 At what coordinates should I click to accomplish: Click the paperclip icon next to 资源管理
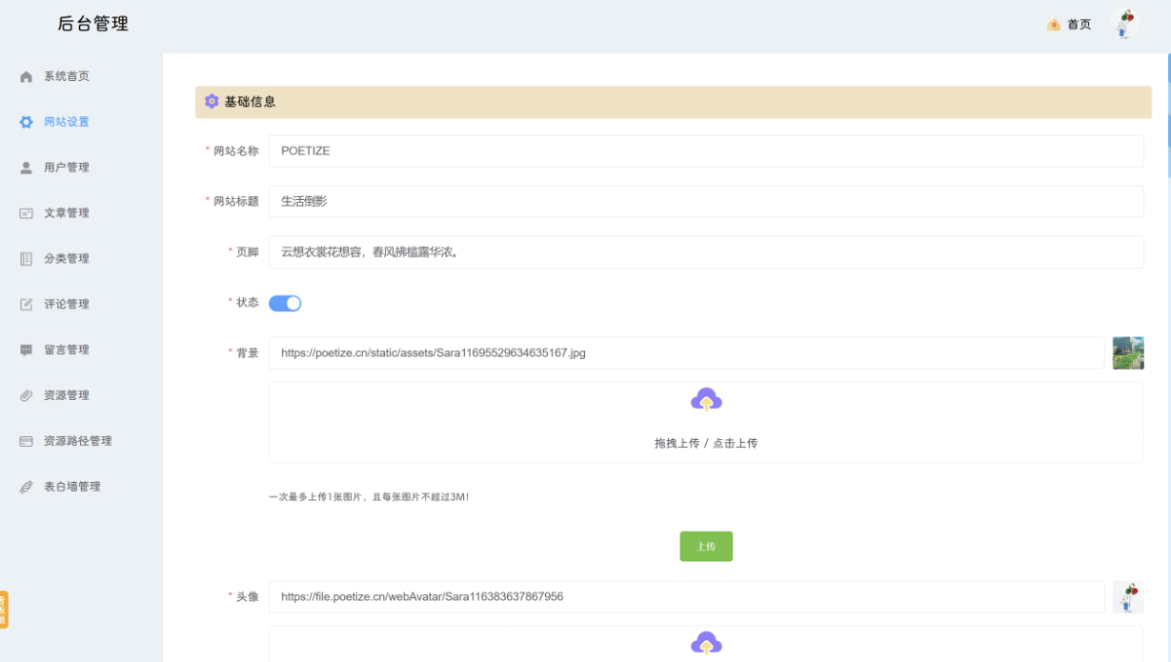pyautogui.click(x=26, y=395)
